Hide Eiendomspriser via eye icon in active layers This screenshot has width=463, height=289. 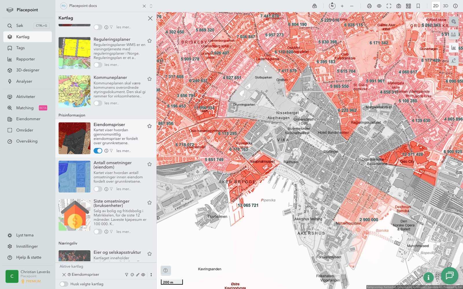click(143, 275)
